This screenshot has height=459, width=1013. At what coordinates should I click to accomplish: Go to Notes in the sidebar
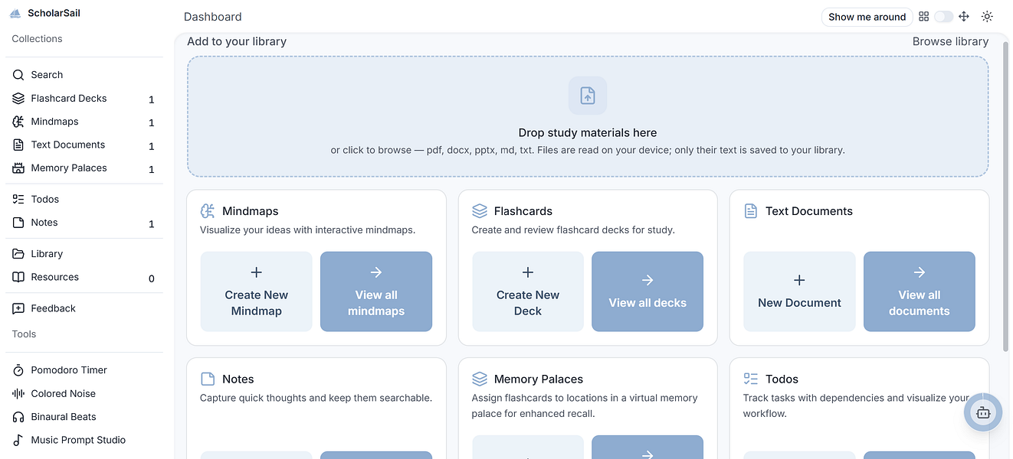(x=84, y=223)
